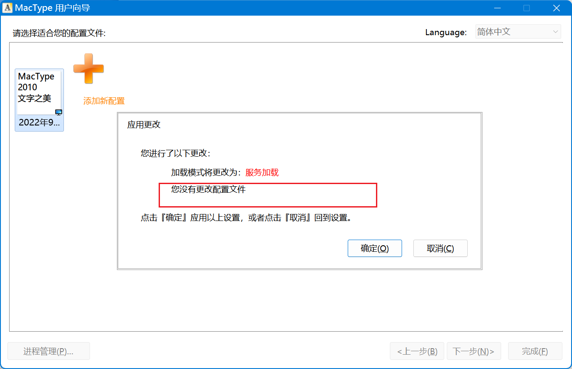
Task: Select the 服务加载 red text
Action: coord(261,172)
